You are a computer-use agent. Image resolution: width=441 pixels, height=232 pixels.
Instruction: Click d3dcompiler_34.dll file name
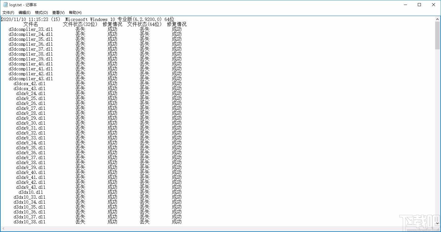(31, 34)
